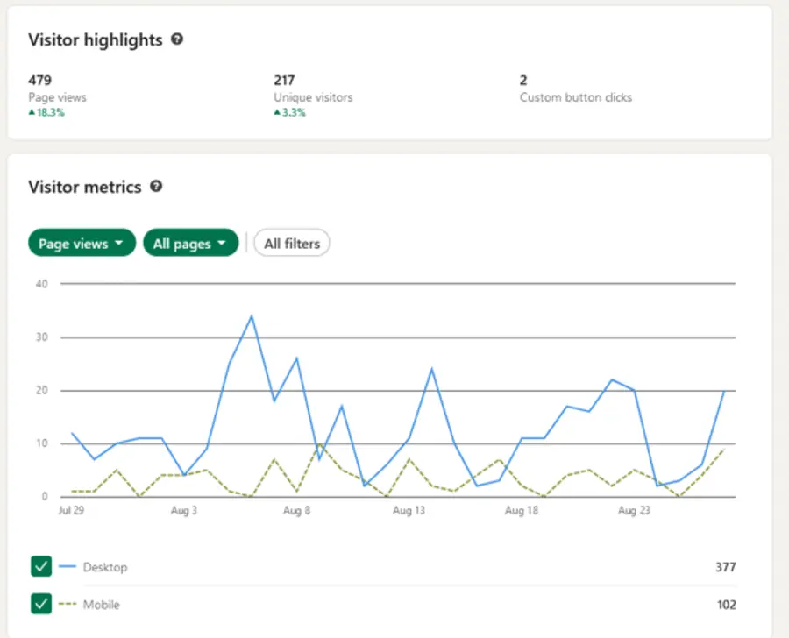Click the help icon beside Visitor highlights

click(x=176, y=39)
